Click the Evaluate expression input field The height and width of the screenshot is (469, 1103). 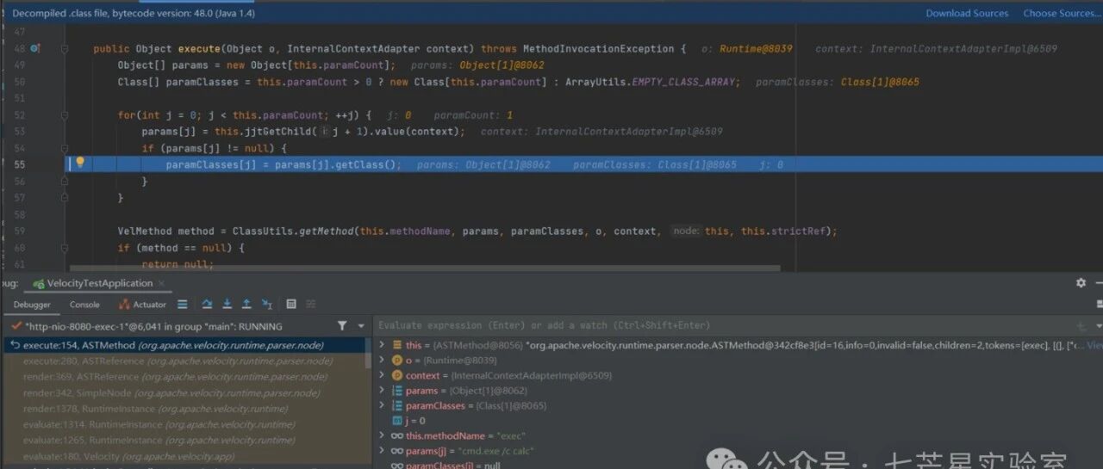pyautogui.click(x=724, y=326)
